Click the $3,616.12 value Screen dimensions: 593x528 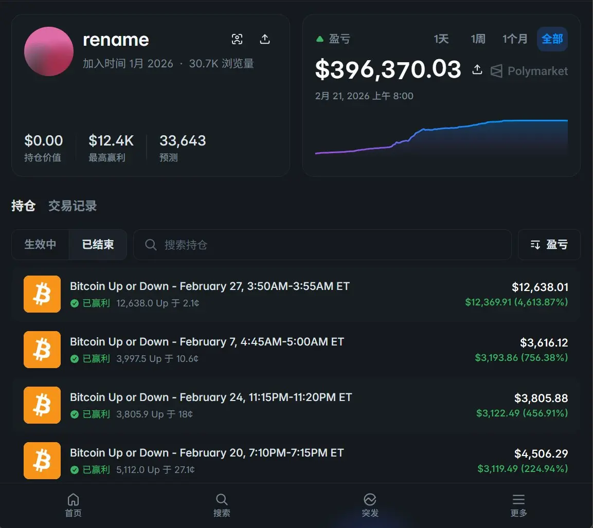click(x=544, y=343)
